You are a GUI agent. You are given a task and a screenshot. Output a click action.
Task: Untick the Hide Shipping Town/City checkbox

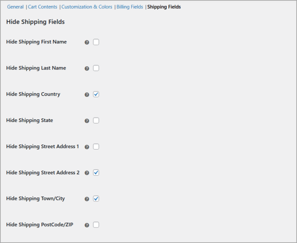96,199
